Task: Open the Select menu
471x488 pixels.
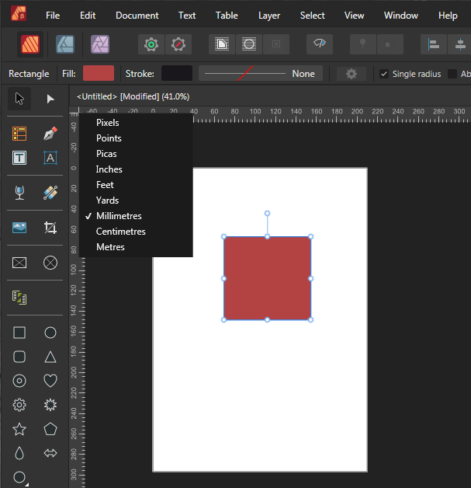Action: pos(312,16)
